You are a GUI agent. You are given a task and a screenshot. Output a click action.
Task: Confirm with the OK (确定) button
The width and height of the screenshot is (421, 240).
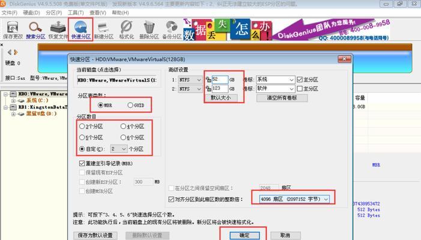tap(244, 235)
